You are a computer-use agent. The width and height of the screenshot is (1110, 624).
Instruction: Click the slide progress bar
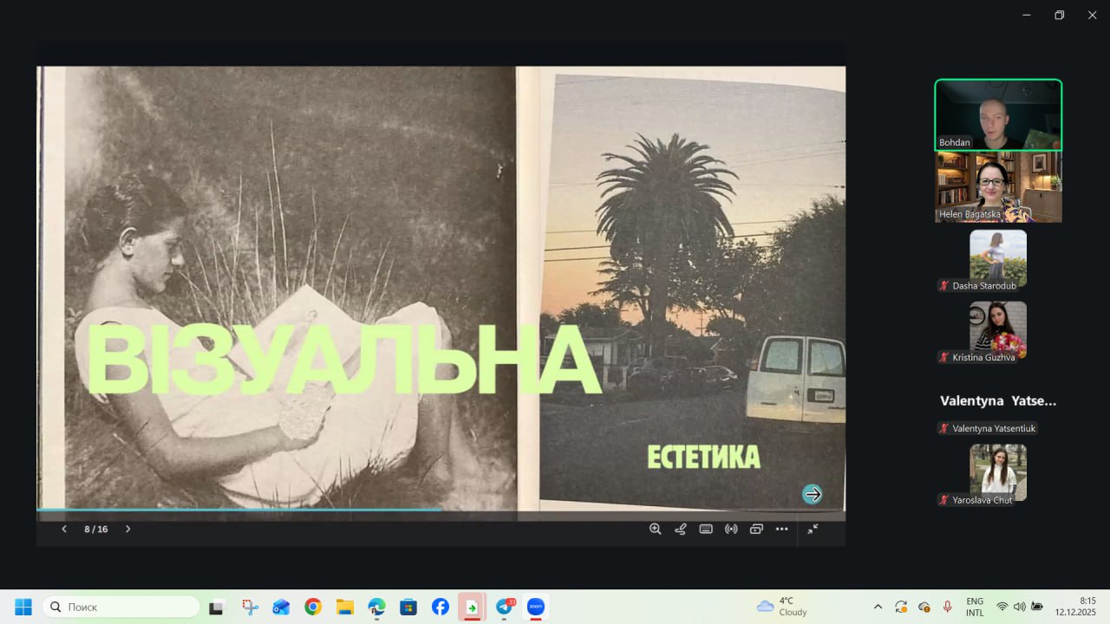click(x=260, y=510)
